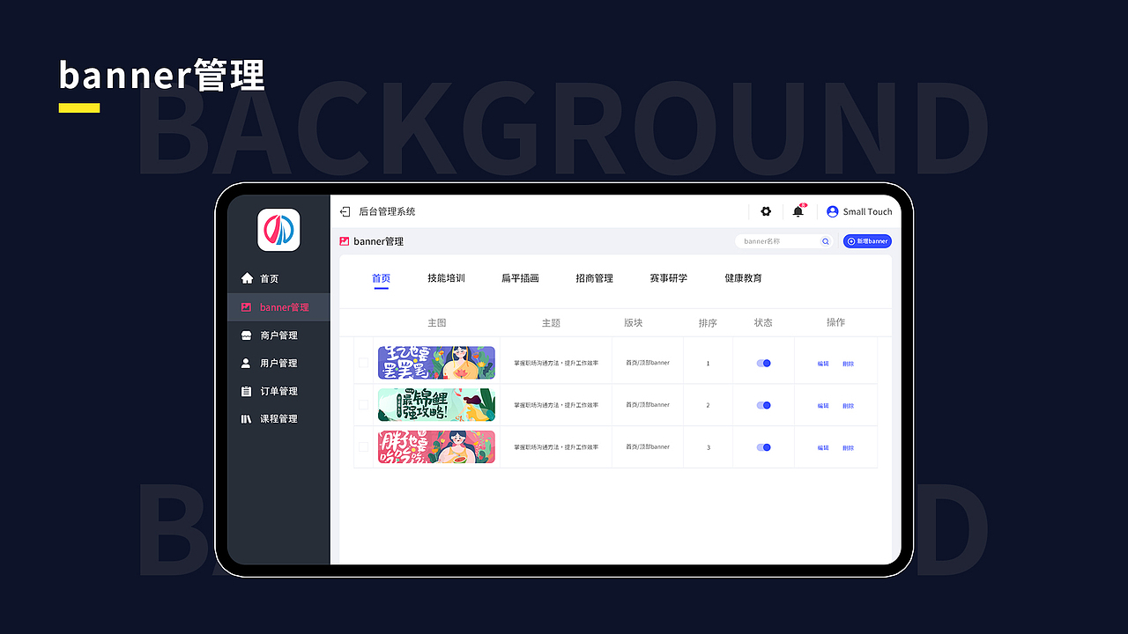
Task: Click the 操作 column header
Action: point(835,323)
